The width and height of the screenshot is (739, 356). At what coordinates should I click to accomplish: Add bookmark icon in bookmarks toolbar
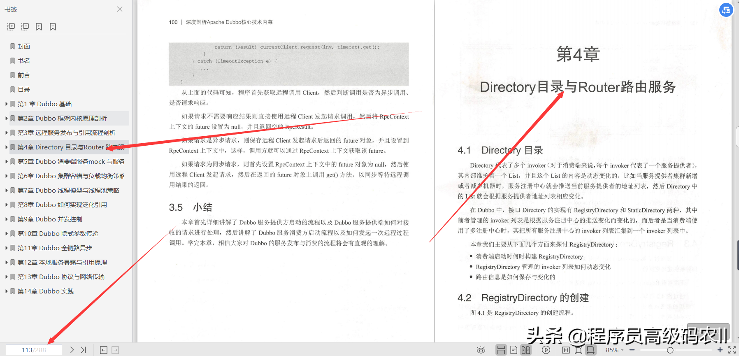pos(39,27)
